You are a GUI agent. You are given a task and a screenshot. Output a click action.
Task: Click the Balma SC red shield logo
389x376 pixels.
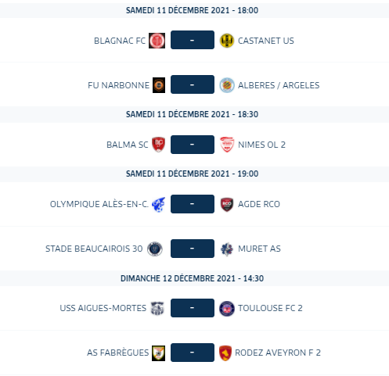pyautogui.click(x=159, y=145)
